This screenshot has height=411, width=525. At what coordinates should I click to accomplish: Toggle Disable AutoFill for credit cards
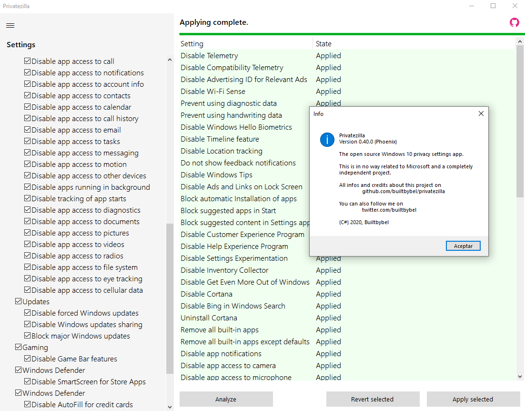[x=28, y=404]
